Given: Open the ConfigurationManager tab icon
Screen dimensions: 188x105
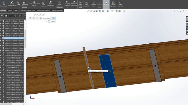Looking at the screenshot, I should point(11,15).
